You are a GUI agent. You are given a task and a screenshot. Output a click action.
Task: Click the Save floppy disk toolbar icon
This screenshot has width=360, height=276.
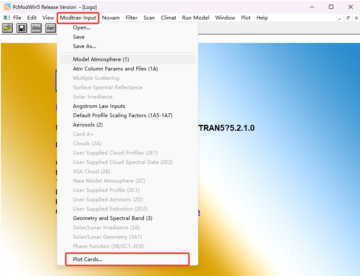click(22, 28)
